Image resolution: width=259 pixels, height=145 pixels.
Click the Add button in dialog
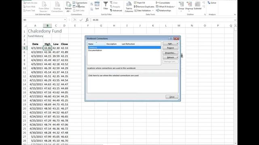pos(170,44)
